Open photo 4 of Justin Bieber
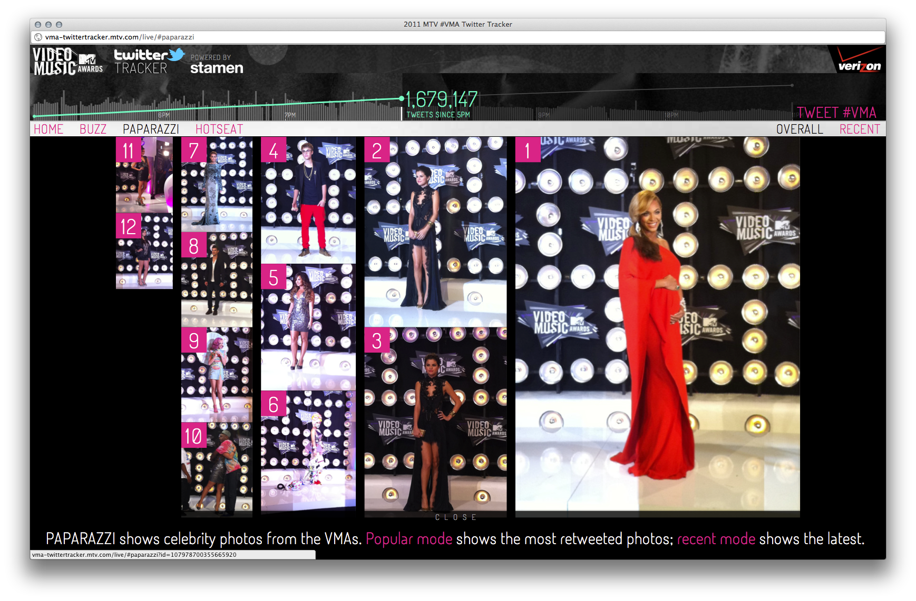 point(307,200)
